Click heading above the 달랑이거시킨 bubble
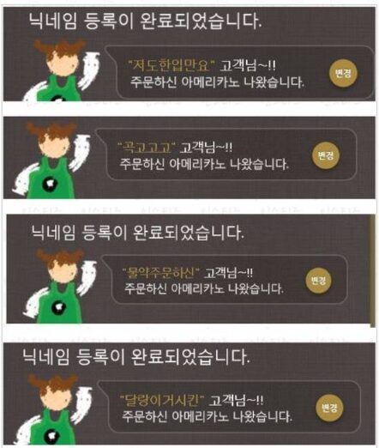Image resolution: width=379 pixels, height=448 pixels. [x=135, y=357]
